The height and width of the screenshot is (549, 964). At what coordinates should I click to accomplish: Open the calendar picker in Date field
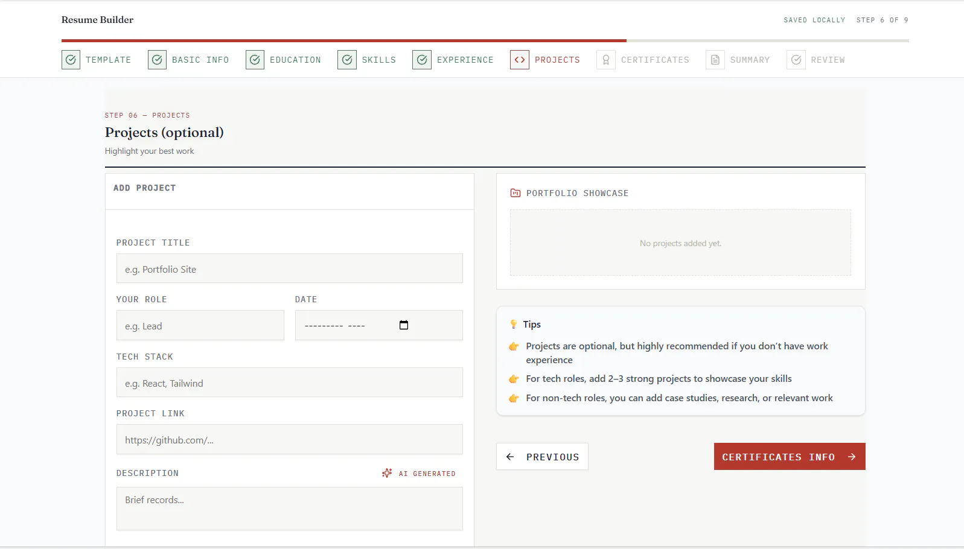point(404,325)
